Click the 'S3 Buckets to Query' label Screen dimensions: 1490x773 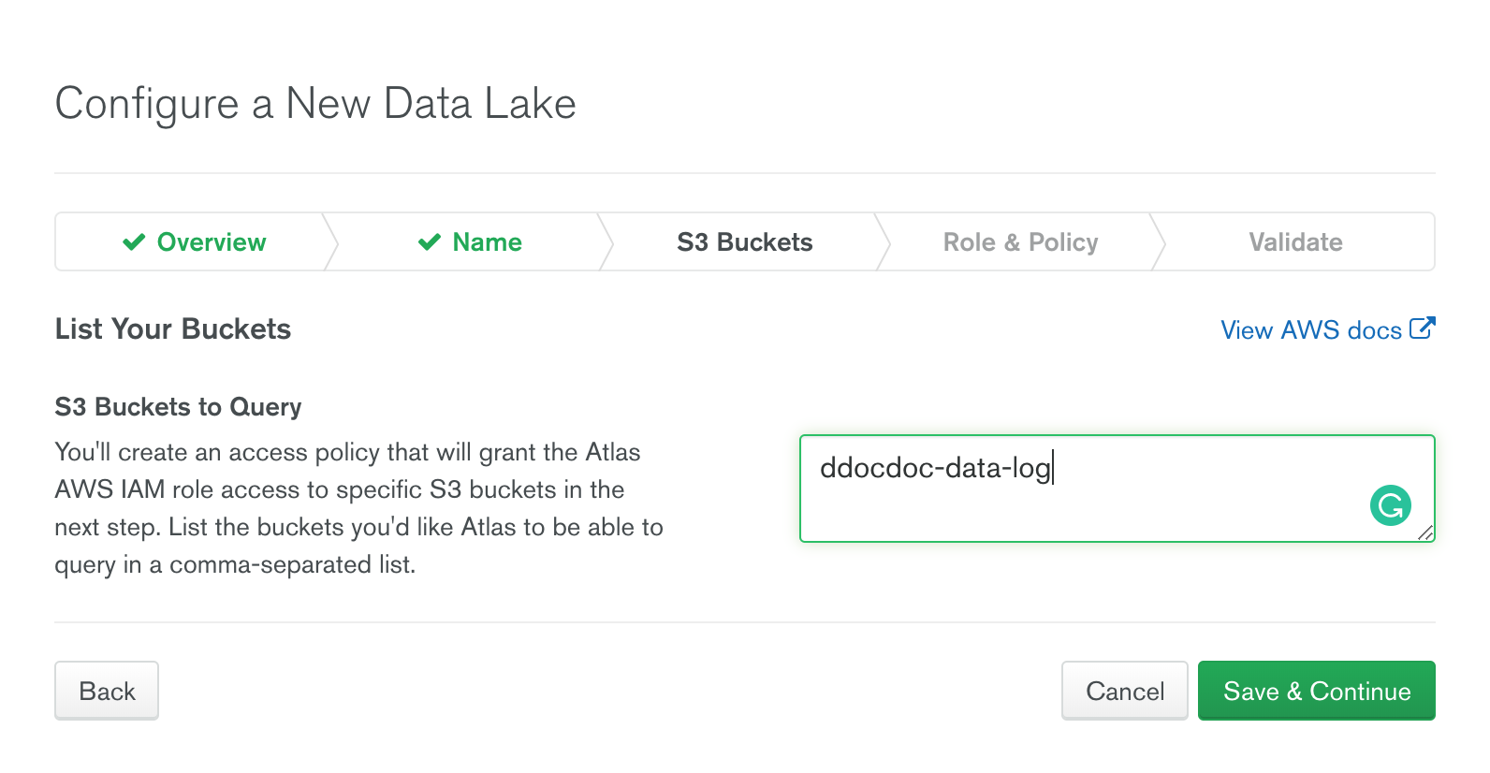[x=178, y=407]
